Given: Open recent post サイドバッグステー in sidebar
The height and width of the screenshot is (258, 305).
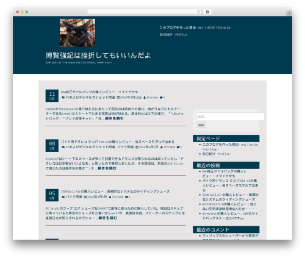Looking at the screenshot, I should (x=230, y=216).
